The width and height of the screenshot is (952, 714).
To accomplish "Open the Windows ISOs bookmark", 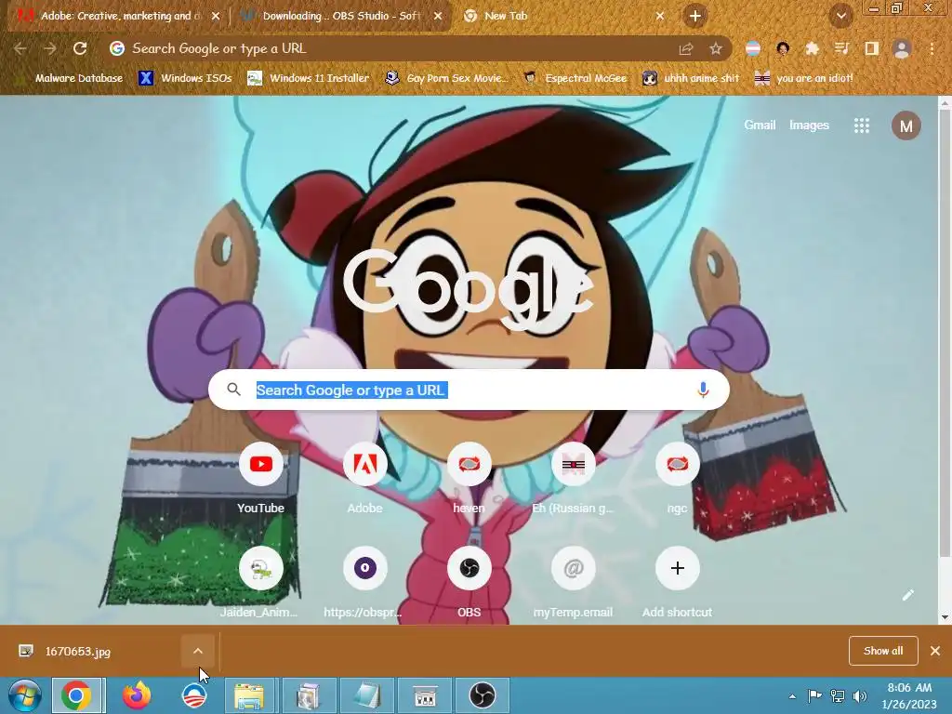I will pos(185,78).
